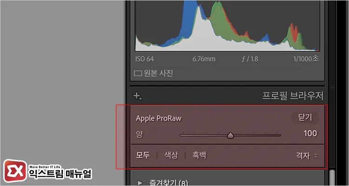Click the histogram graph

pyautogui.click(x=228, y=26)
